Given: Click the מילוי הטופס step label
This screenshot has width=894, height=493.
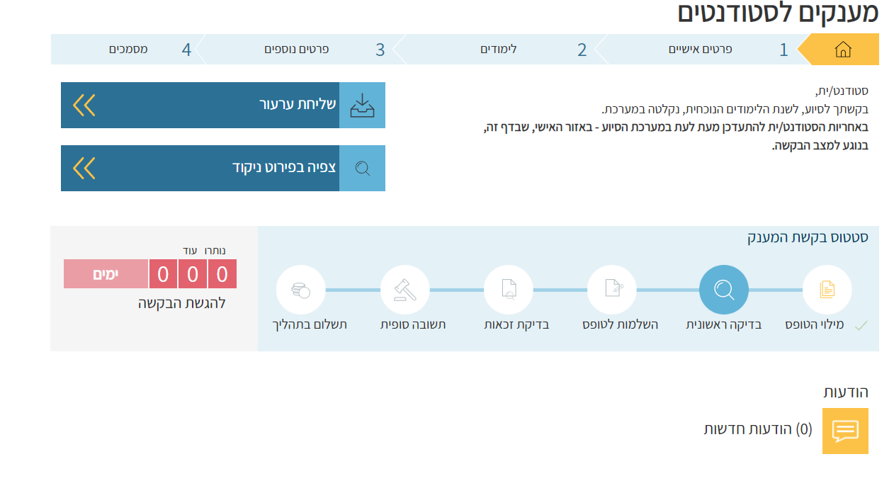Looking at the screenshot, I should coord(815,324).
